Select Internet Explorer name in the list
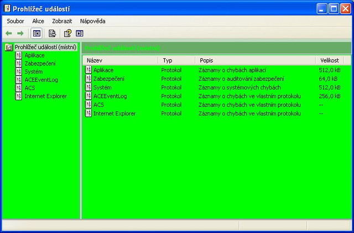 click(114, 113)
